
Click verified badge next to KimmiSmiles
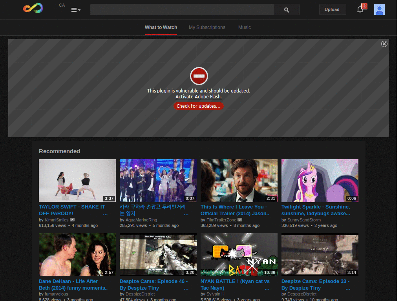point(72,219)
